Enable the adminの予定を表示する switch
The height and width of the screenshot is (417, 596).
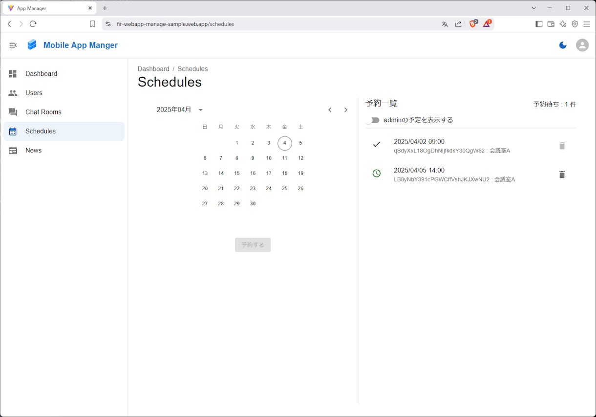[374, 120]
